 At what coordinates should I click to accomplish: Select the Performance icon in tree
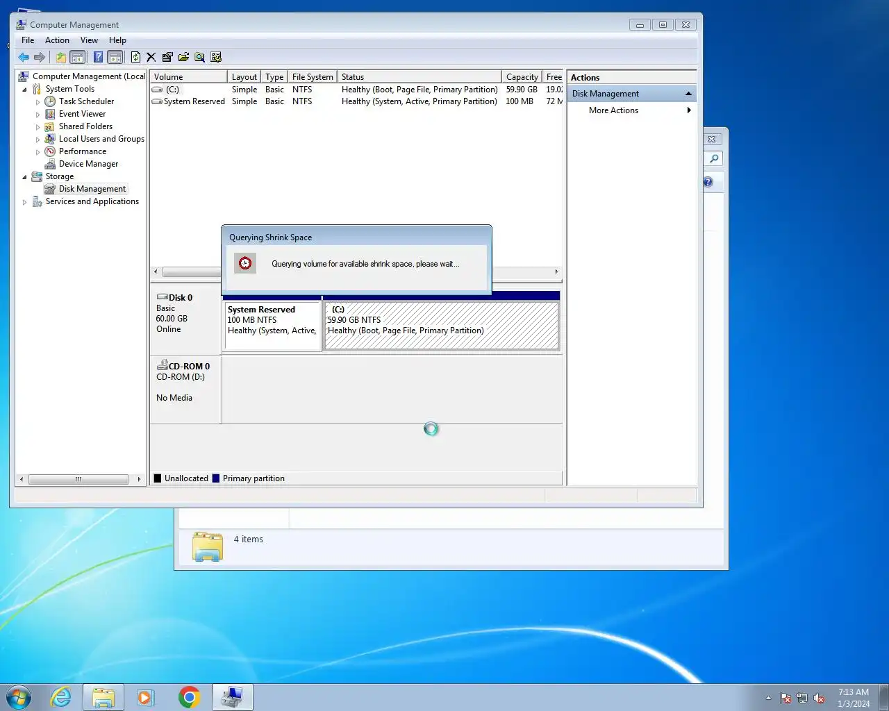tap(50, 151)
